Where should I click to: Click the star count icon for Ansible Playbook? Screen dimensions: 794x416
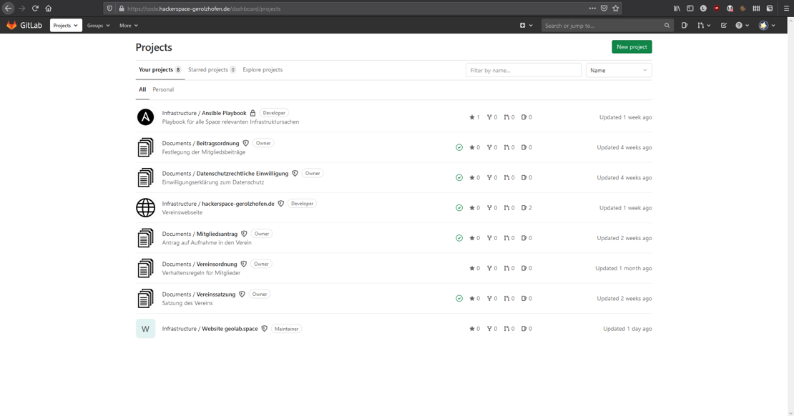click(472, 117)
